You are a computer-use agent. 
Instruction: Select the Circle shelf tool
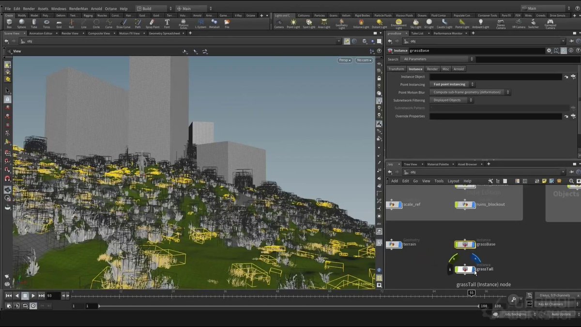pyautogui.click(x=96, y=23)
